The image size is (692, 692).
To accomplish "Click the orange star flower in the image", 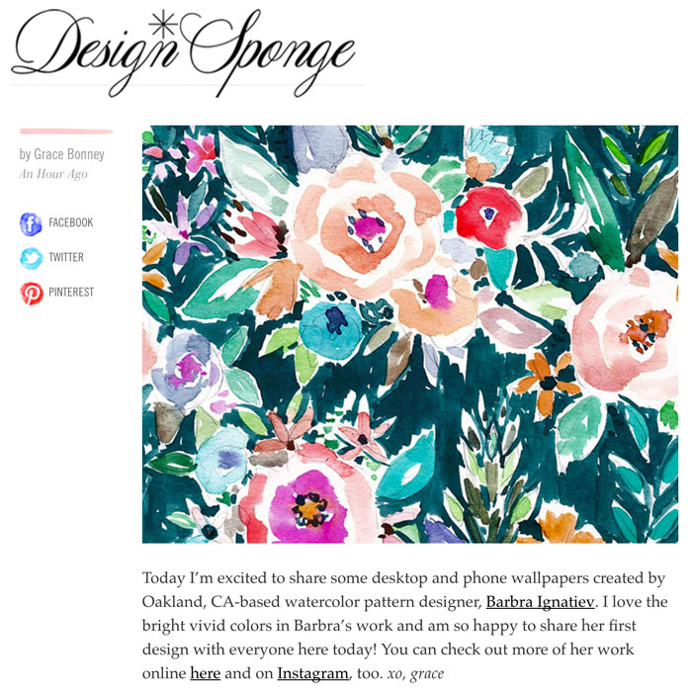I will pyautogui.click(x=548, y=383).
